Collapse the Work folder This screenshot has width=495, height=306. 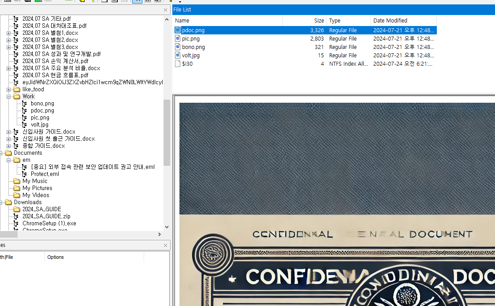click(x=8, y=97)
